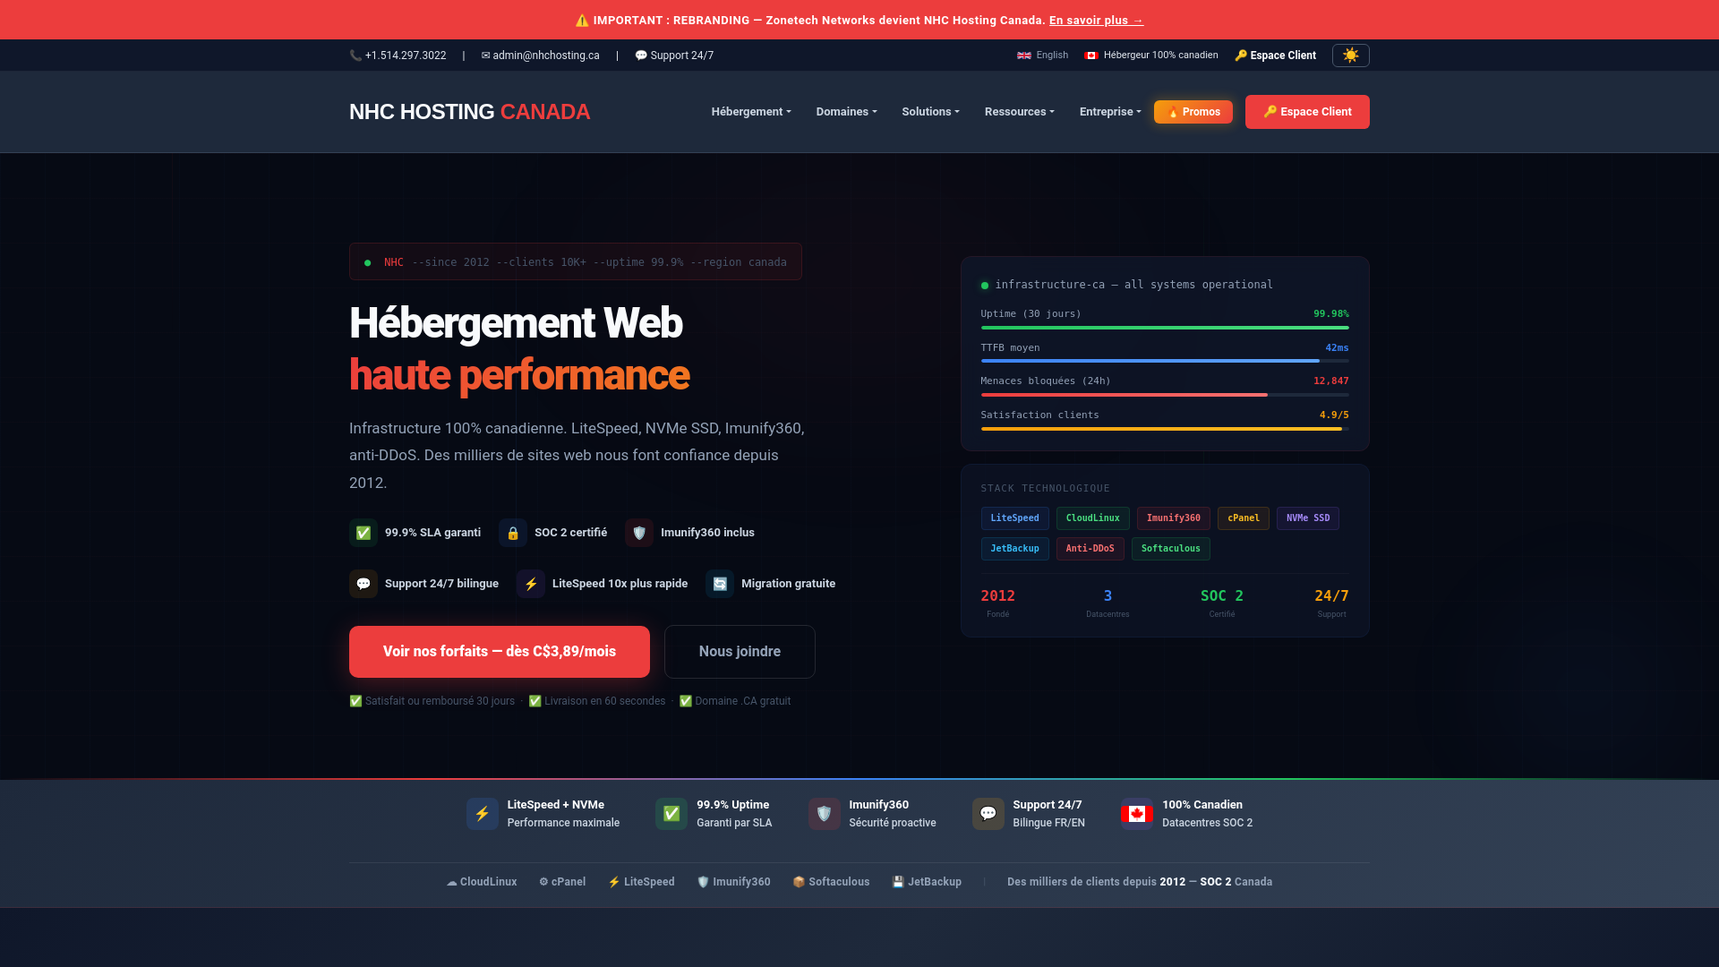
Task: Click the chat icon for Support 24/7 bilingue
Action: 363,584
